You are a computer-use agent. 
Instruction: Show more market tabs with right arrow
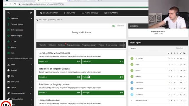(125, 45)
